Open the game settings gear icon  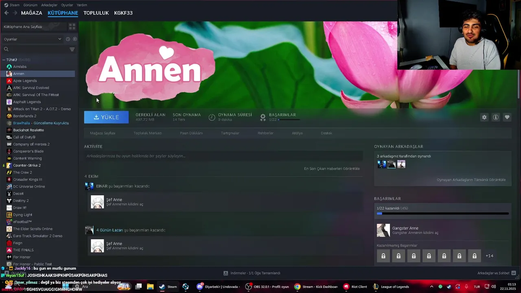pyautogui.click(x=484, y=117)
